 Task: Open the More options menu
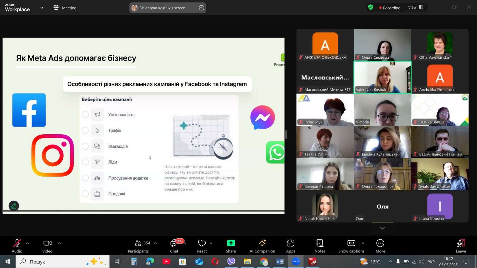coord(380,246)
